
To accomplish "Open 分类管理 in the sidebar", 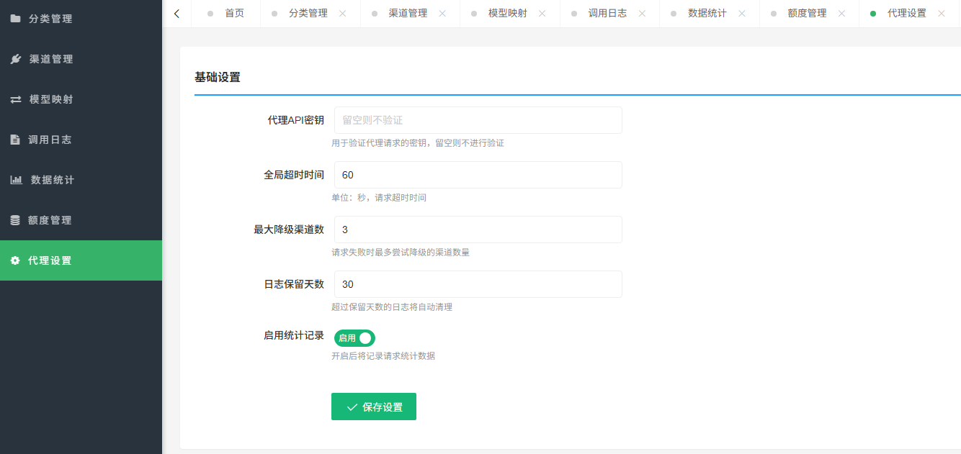I will 81,19.
